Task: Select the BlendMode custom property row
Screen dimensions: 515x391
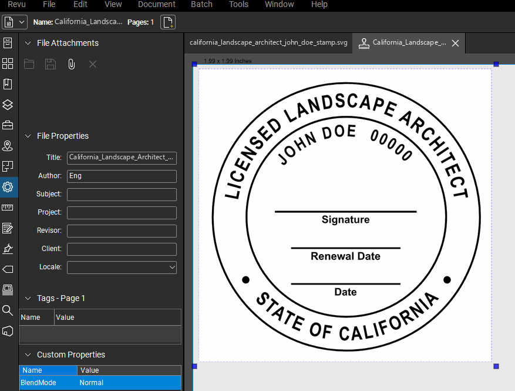Action: (x=100, y=383)
